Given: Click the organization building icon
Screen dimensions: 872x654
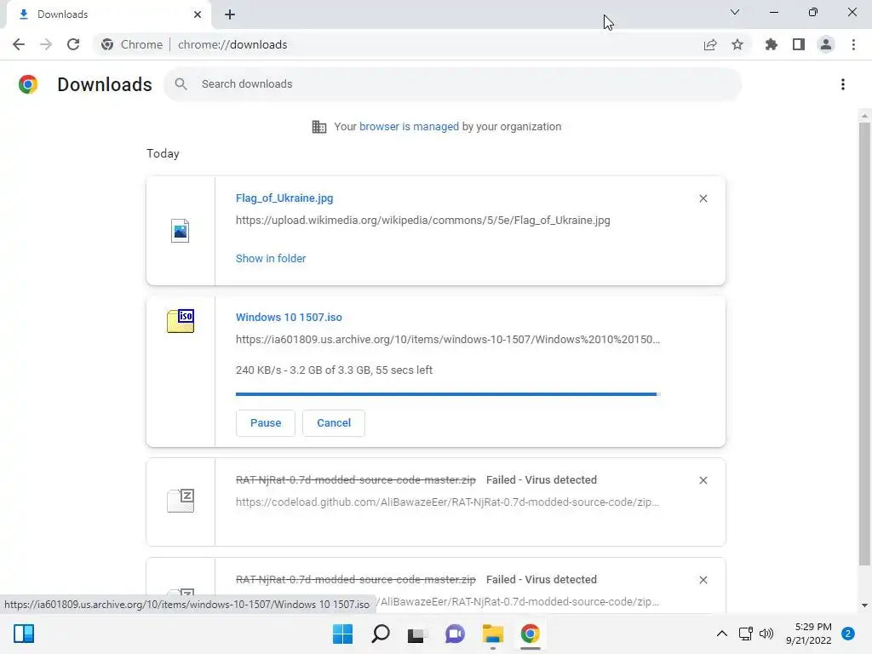Looking at the screenshot, I should tap(319, 127).
